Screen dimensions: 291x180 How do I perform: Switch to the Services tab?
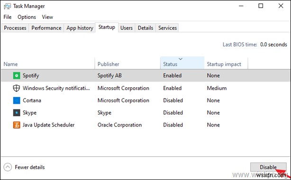[167, 28]
